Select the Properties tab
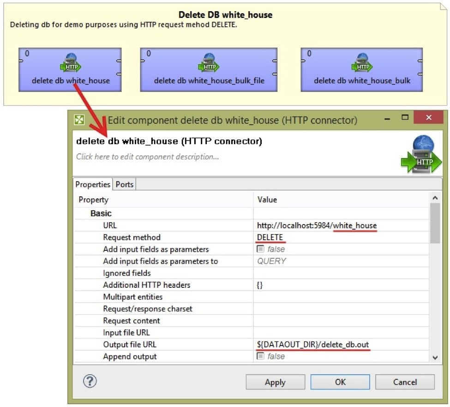The width and height of the screenshot is (450, 407). [93, 184]
